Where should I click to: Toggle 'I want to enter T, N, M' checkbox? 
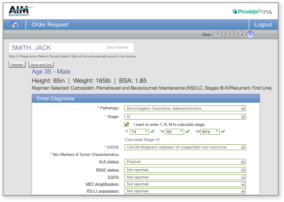tap(127, 124)
